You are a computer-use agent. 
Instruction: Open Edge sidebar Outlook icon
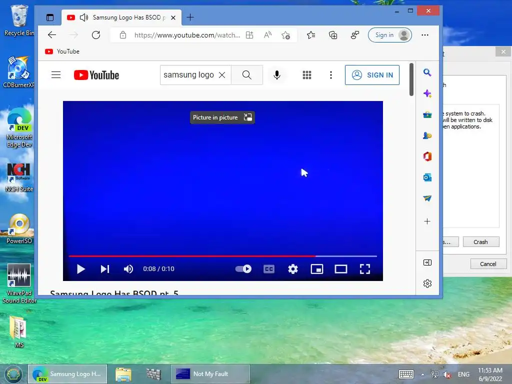point(427,177)
